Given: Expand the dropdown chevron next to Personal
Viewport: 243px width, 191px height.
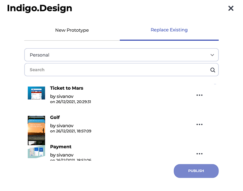Looking at the screenshot, I should pyautogui.click(x=212, y=55).
